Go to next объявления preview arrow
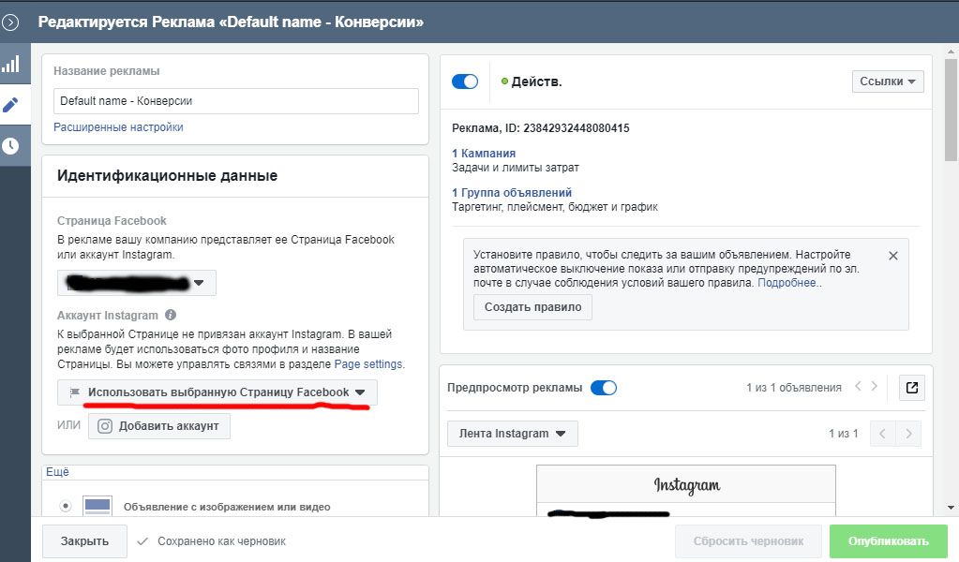Viewport: 959px width, 562px height. pos(874,386)
